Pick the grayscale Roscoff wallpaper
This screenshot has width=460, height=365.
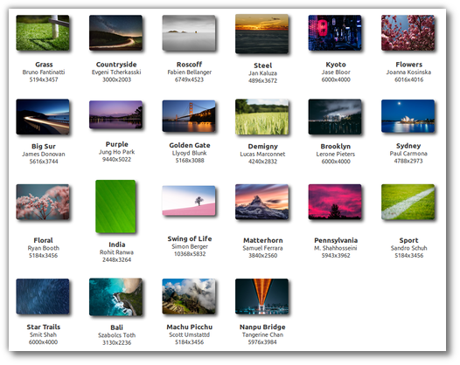[x=189, y=33]
